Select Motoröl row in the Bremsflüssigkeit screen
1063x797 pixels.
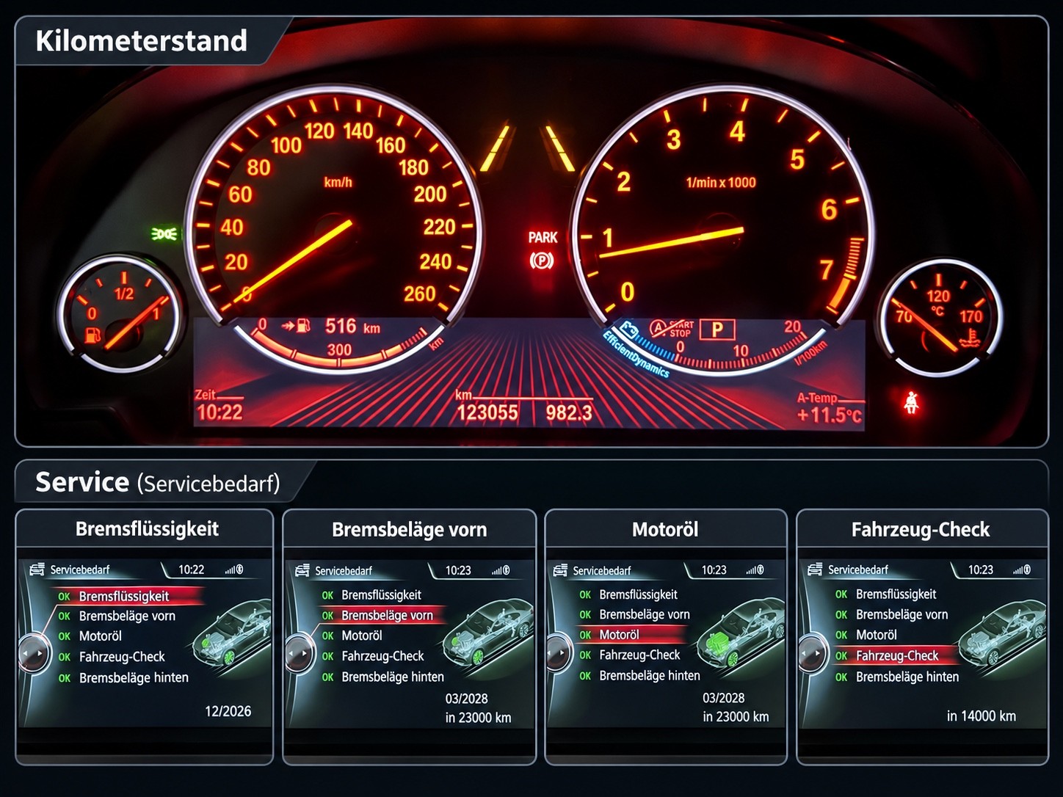pos(90,636)
